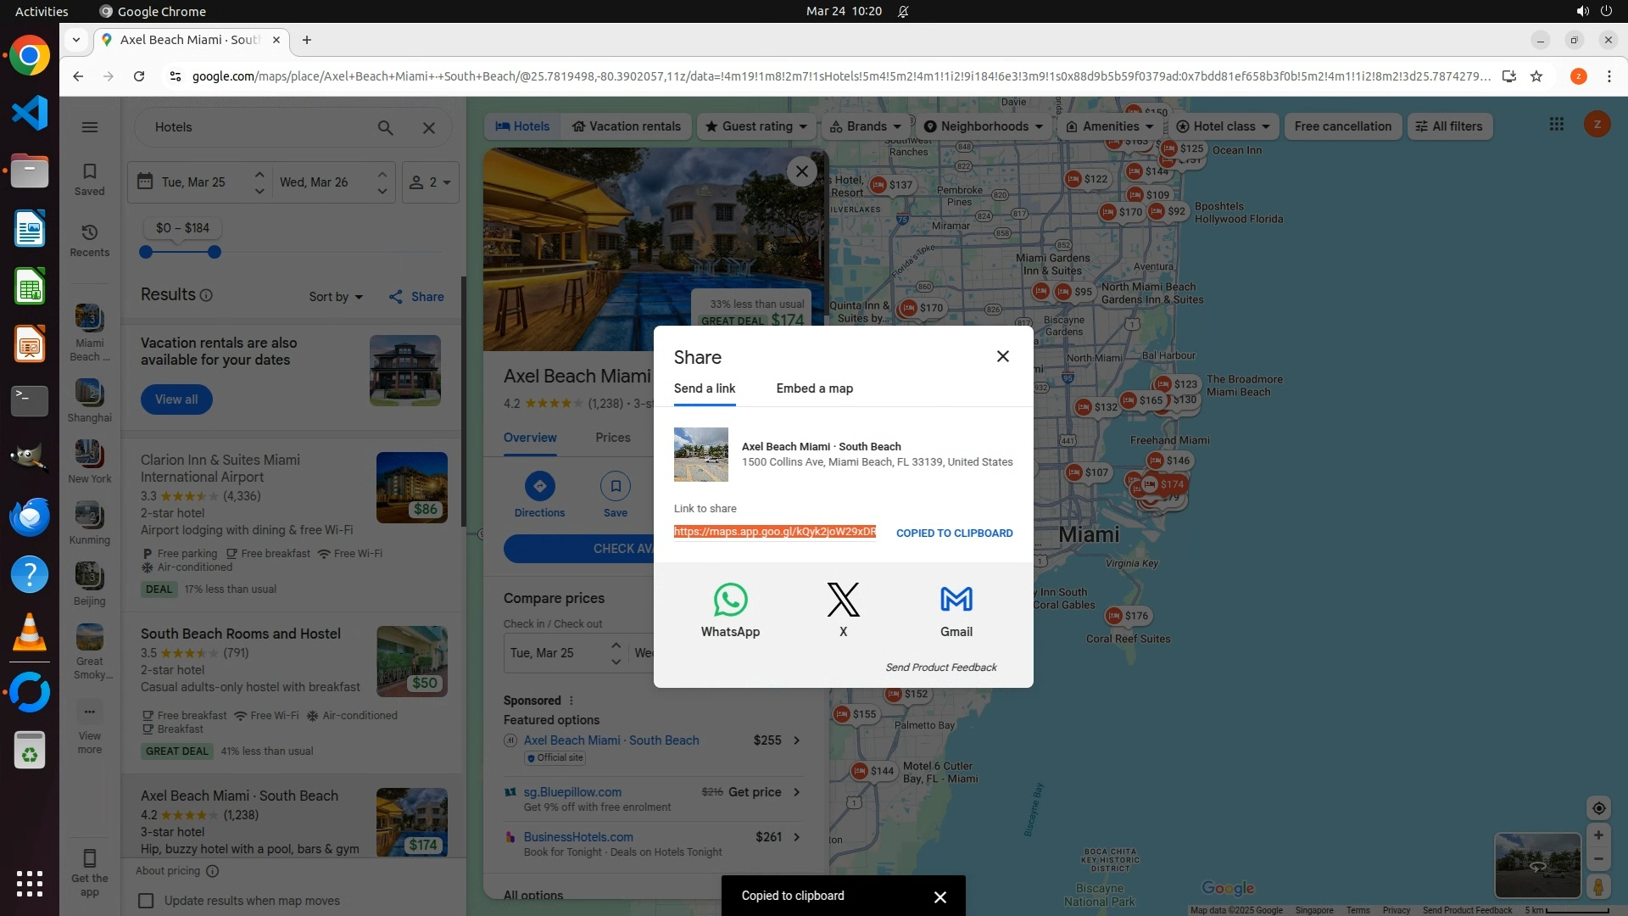
Task: Share via WhatsApp icon
Action: point(730,600)
